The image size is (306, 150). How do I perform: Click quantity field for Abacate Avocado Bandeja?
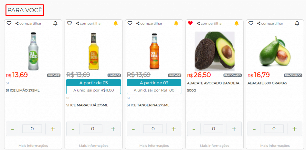click(213, 129)
